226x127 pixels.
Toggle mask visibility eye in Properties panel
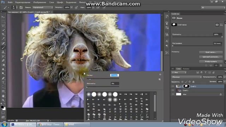tap(216, 66)
